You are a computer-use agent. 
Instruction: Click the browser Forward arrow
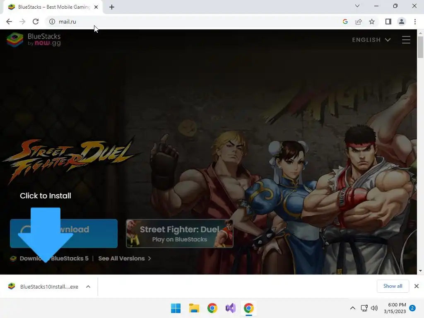click(22, 22)
